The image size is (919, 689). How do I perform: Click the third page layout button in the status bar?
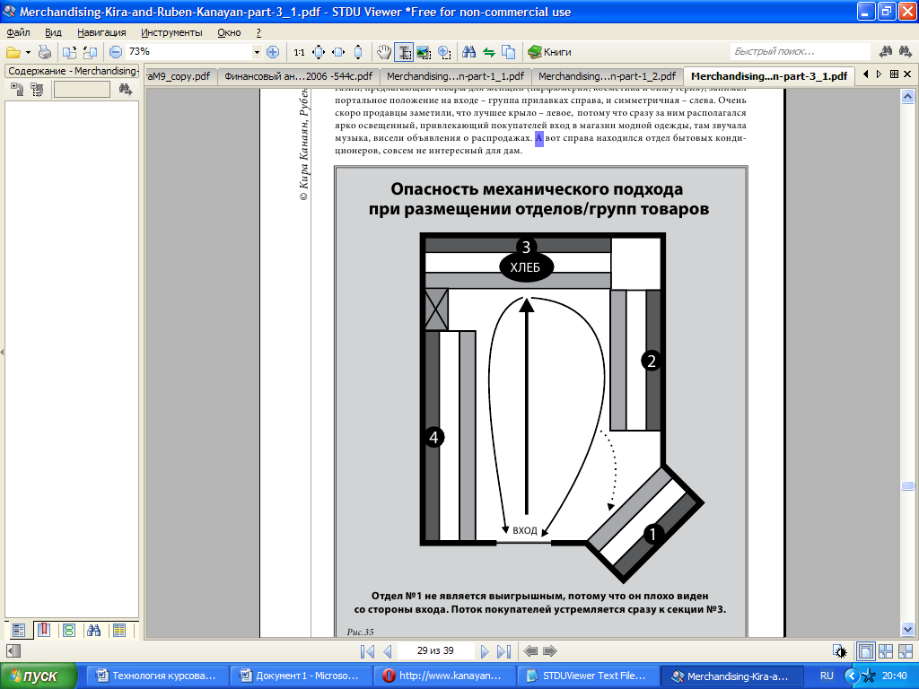coord(906,651)
